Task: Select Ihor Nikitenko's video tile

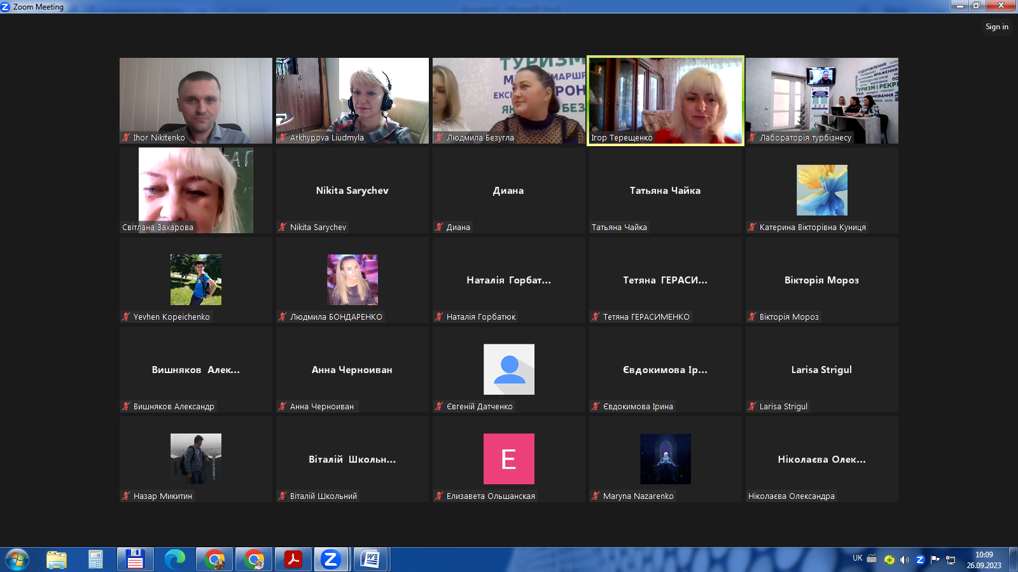Action: point(196,100)
